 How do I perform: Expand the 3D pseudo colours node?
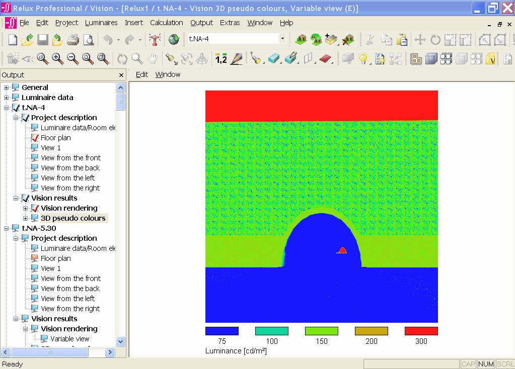coord(25,218)
